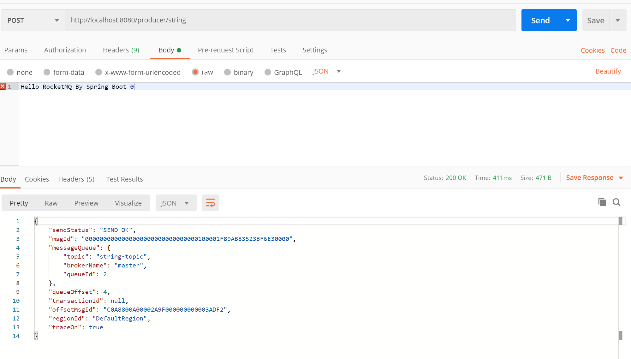The height and width of the screenshot is (359, 631).
Task: Click the red error marker on line 1
Action: point(3,86)
